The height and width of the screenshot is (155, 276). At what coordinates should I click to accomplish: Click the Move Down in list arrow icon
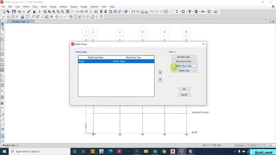point(106,12)
